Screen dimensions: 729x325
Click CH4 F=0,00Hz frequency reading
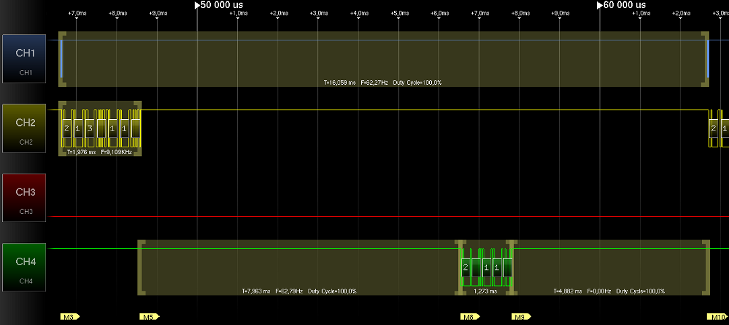[x=599, y=291]
